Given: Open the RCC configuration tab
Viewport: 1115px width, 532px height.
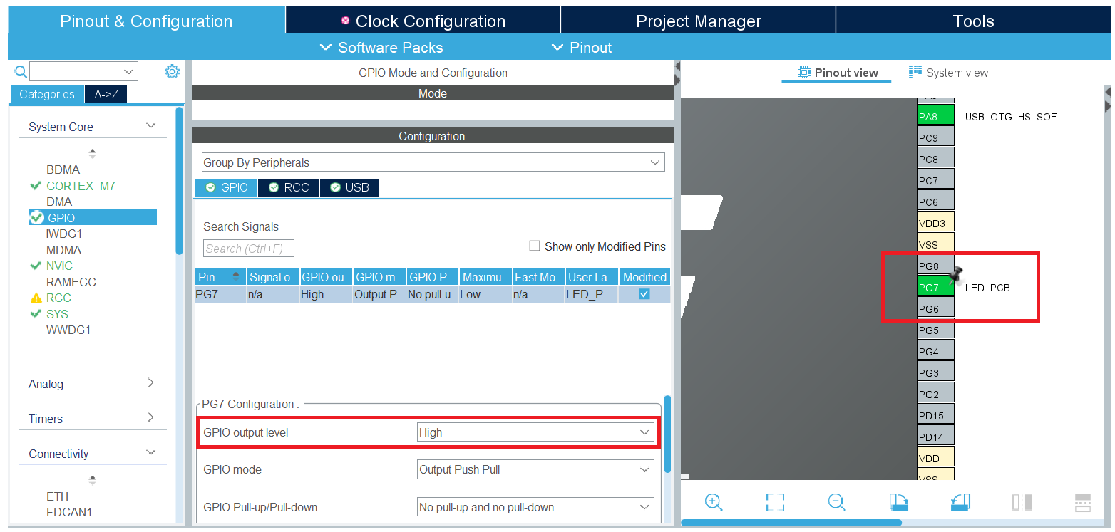Looking at the screenshot, I should [x=289, y=187].
